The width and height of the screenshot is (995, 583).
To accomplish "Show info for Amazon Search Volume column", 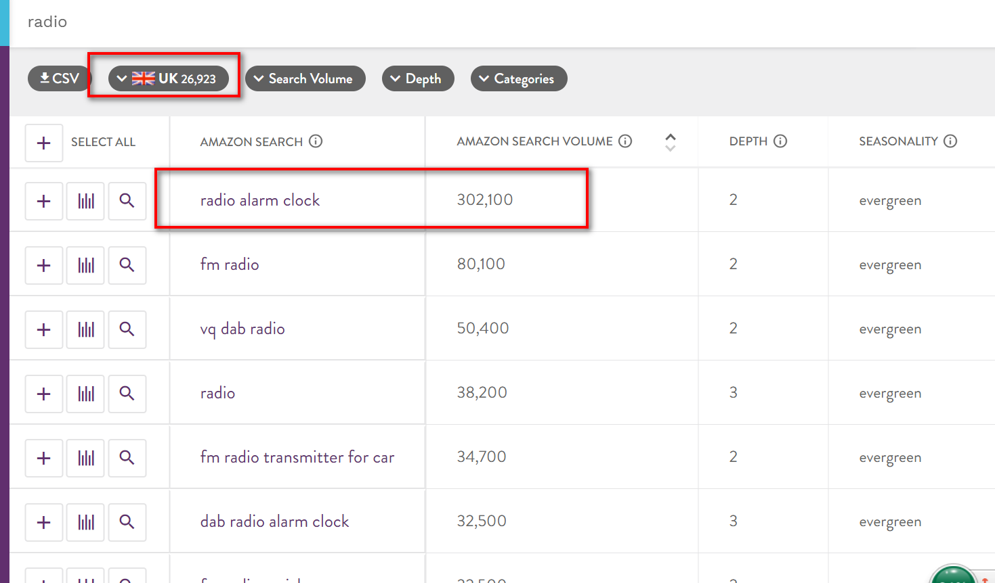I will click(625, 141).
